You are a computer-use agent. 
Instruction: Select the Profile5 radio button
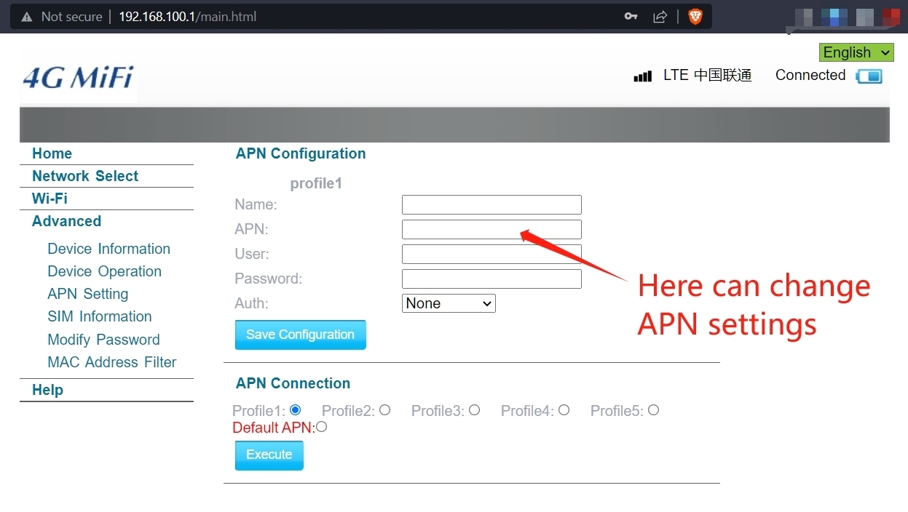653,410
